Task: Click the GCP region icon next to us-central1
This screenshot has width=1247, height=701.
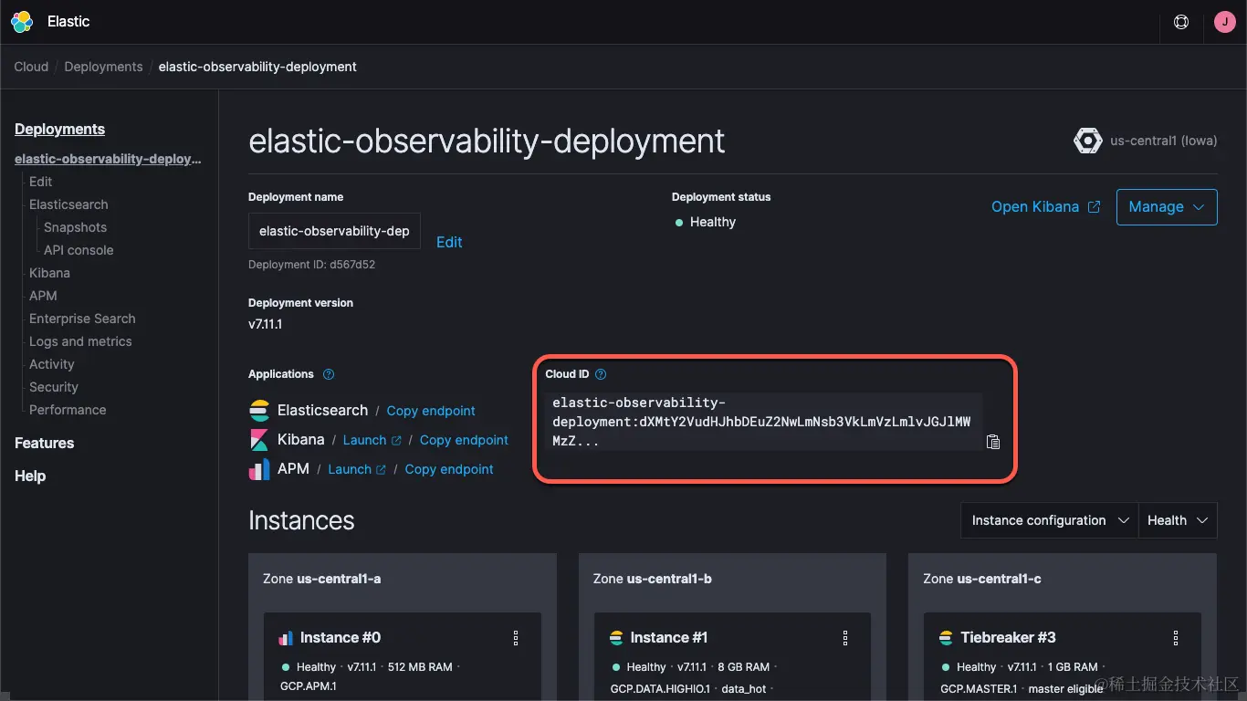Action: [1087, 141]
